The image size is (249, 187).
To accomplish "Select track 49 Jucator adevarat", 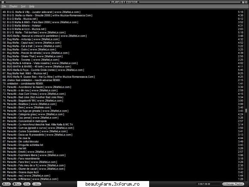I will [x=123, y=12].
